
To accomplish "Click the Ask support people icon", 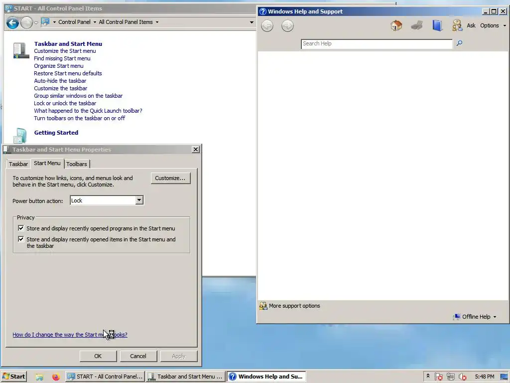I will pos(457,25).
